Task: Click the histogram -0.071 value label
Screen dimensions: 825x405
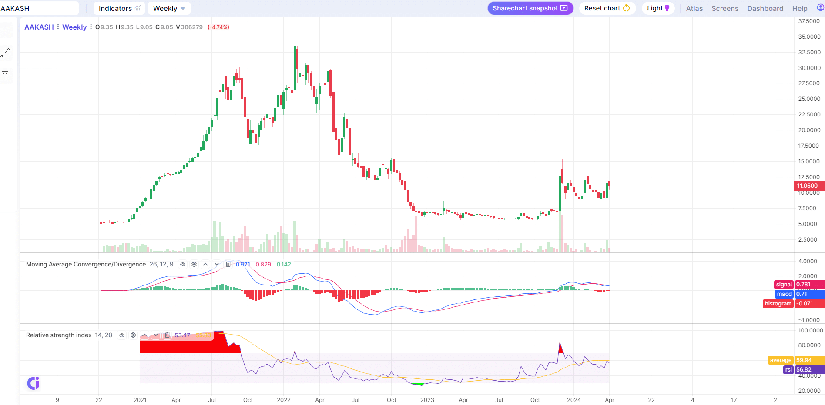Action: pyautogui.click(x=794, y=304)
